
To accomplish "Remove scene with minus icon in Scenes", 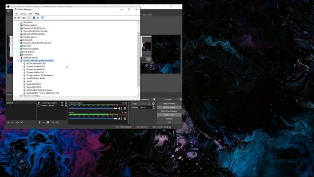I will pos(12,122).
